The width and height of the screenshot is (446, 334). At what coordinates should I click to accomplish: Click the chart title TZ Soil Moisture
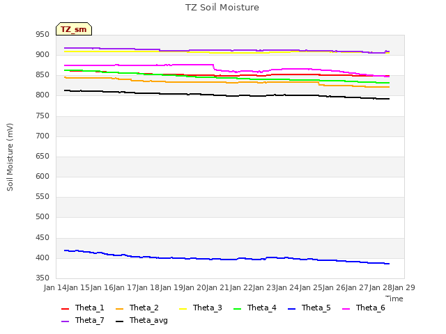tap(222, 8)
